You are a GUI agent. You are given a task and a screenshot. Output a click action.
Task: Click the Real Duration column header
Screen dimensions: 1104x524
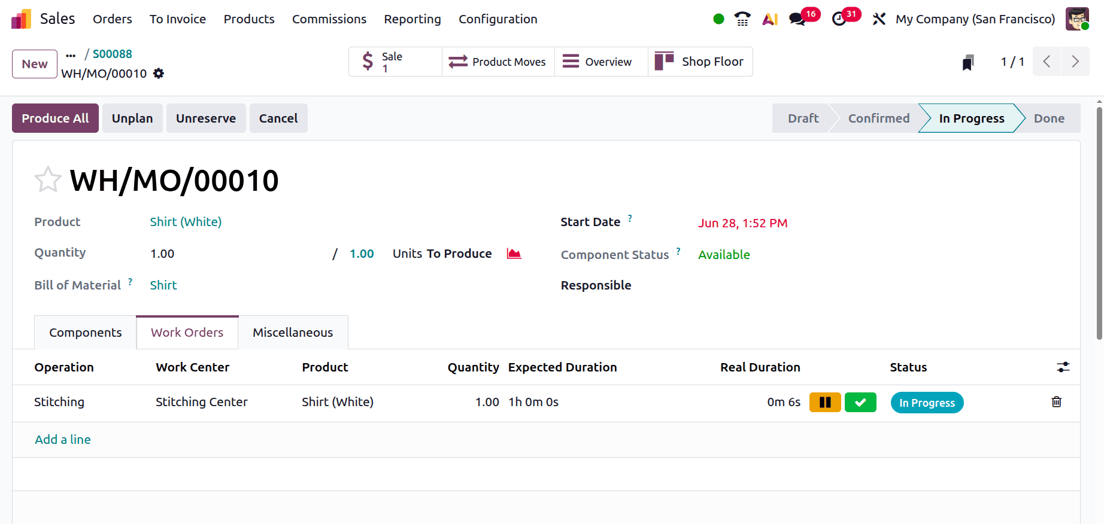point(760,367)
